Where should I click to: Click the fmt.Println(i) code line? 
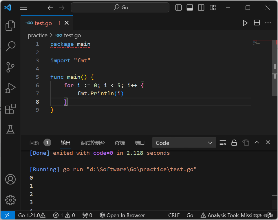pyautogui.click(x=100, y=93)
